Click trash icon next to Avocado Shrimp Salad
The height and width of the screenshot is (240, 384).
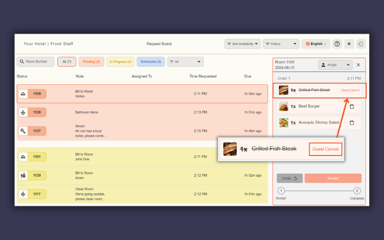(351, 122)
